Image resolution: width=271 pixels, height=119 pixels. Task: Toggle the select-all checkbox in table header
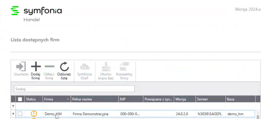click(x=20, y=99)
